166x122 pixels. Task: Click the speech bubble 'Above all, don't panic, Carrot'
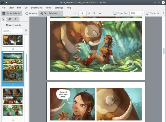point(64,94)
